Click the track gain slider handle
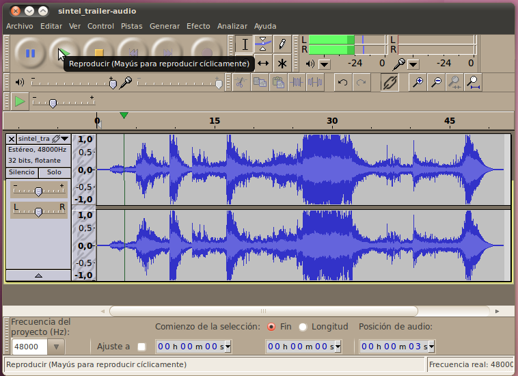Image resolution: width=518 pixels, height=376 pixels. click(x=38, y=191)
